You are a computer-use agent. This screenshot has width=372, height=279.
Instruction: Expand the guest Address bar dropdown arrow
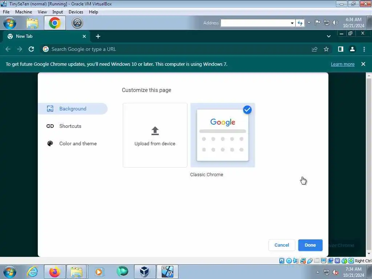pos(292,23)
